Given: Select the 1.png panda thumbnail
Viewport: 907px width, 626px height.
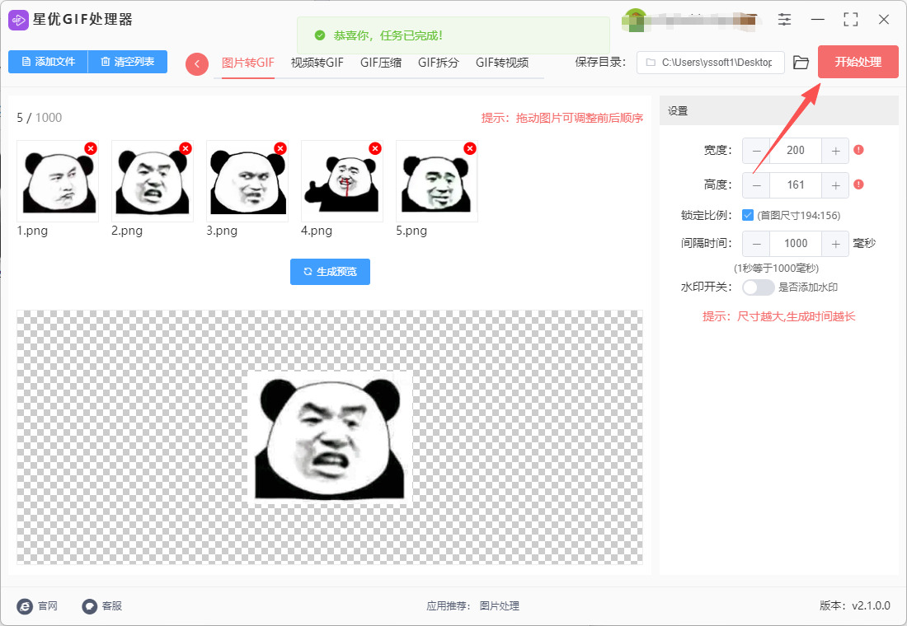Looking at the screenshot, I should pyautogui.click(x=57, y=181).
